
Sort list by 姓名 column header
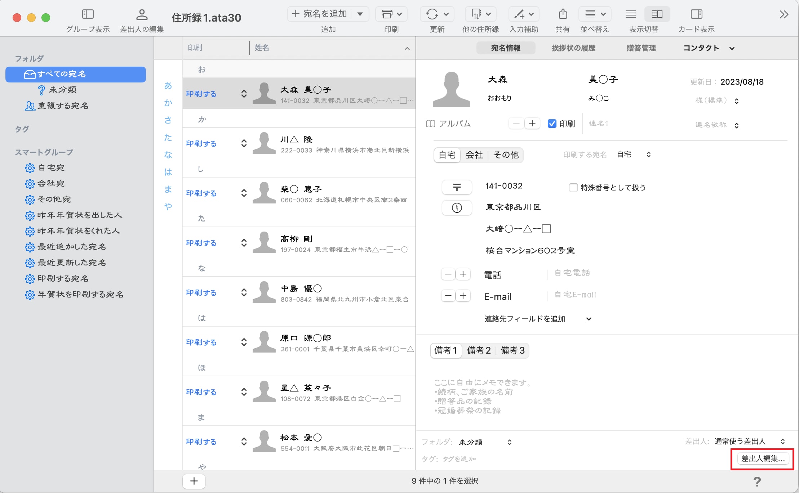tap(332, 48)
